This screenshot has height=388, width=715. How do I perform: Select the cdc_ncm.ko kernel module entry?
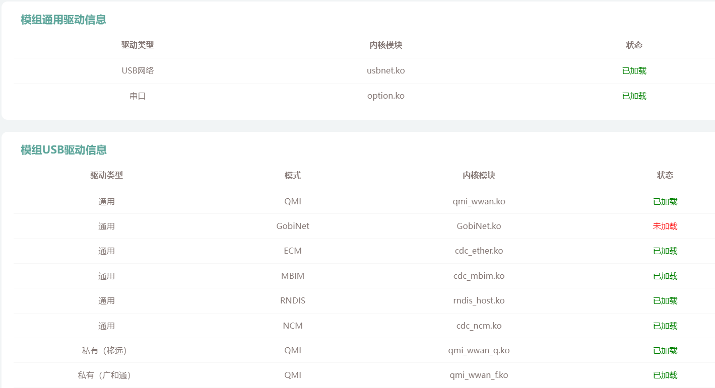(479, 326)
